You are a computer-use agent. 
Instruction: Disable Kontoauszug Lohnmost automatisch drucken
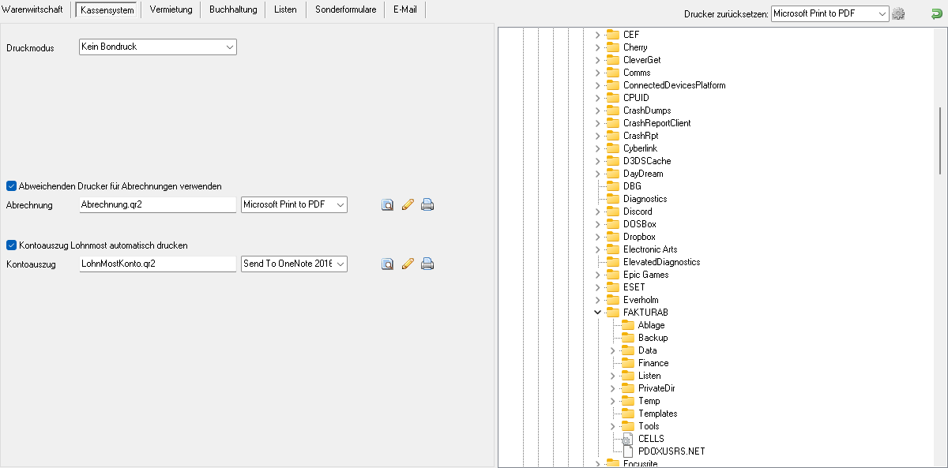[11, 245]
